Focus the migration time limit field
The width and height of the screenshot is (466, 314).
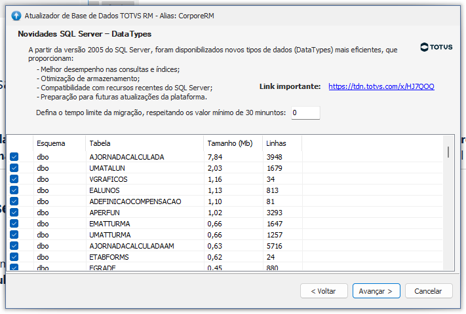(x=305, y=113)
